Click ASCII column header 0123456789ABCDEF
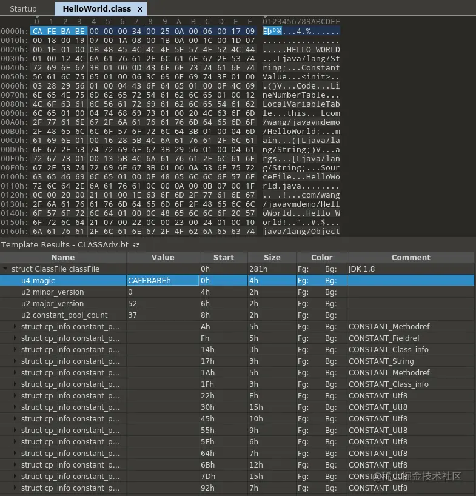The width and height of the screenshot is (476, 496). 301,21
